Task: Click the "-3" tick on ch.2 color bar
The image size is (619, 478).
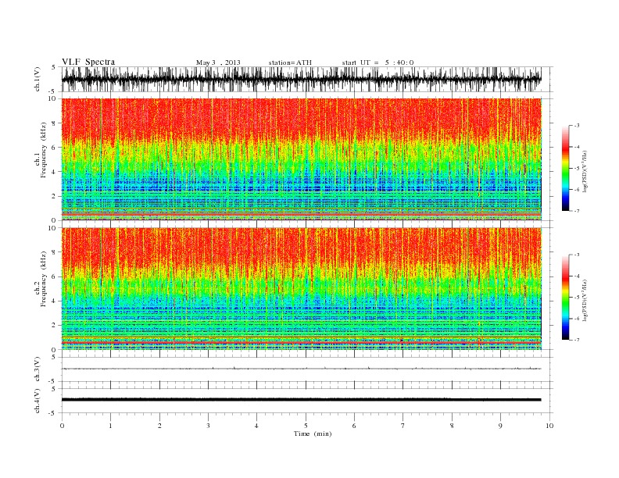Action: 576,255
